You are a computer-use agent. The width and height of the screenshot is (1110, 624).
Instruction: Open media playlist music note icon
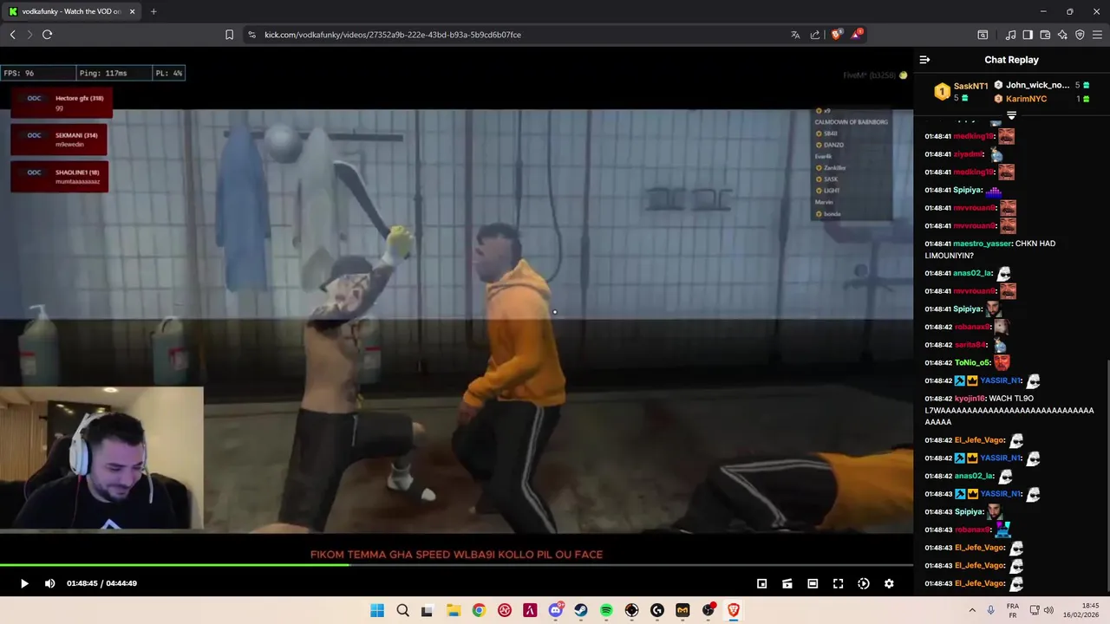pos(1010,35)
